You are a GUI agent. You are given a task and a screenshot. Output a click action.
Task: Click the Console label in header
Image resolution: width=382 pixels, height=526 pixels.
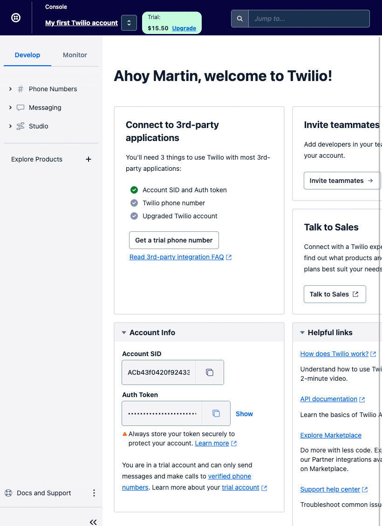click(56, 7)
